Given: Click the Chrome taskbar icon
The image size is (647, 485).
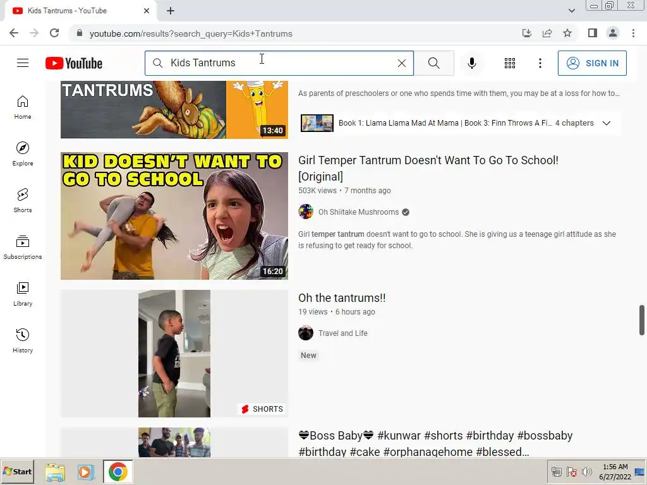Looking at the screenshot, I should click(118, 472).
